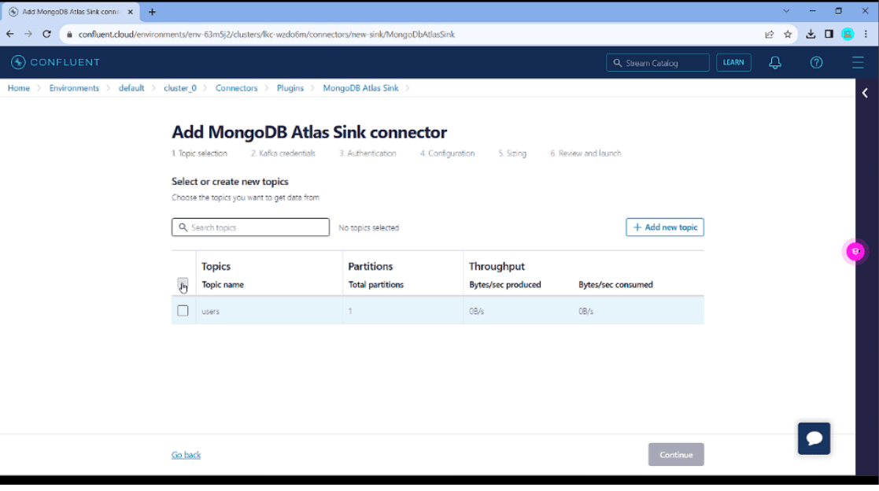Screen dimensions: 879x491
Task: Click the Confluent logo in the header
Action: point(55,62)
